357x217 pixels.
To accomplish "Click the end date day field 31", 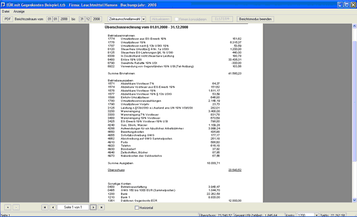I will coord(82,19).
